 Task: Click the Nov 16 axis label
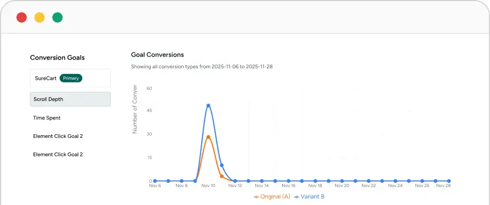click(x=288, y=185)
